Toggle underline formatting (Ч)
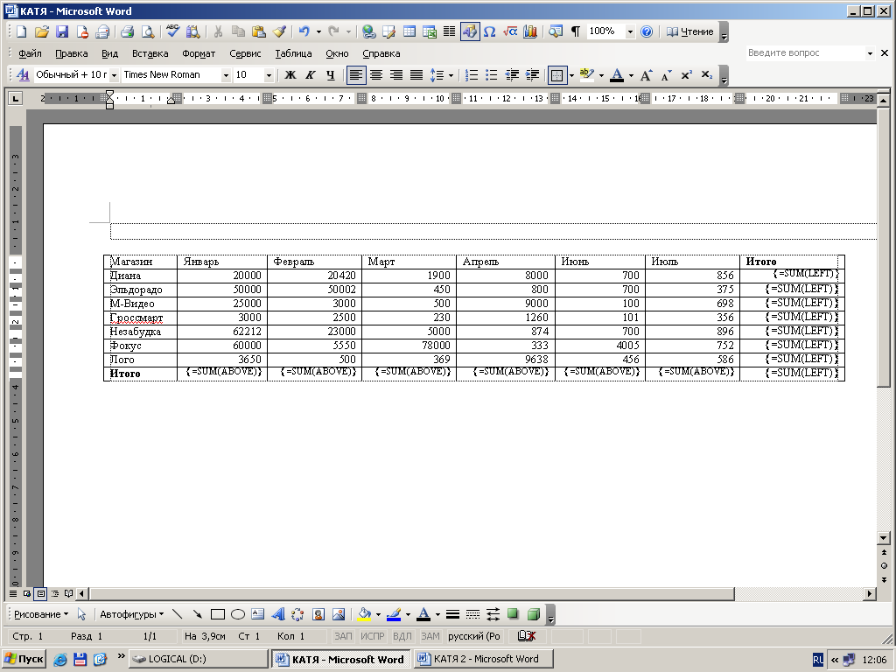The image size is (896, 672). click(330, 75)
